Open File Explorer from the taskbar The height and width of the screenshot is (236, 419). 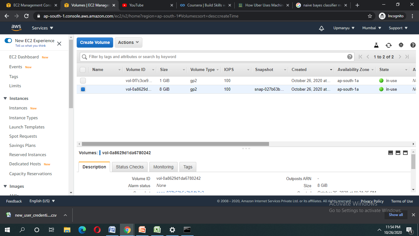(x=67, y=230)
